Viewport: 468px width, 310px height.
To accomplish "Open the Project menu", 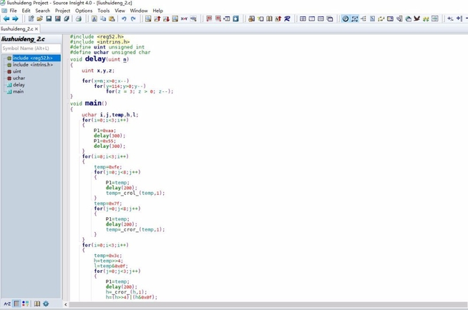I will pyautogui.click(x=63, y=11).
